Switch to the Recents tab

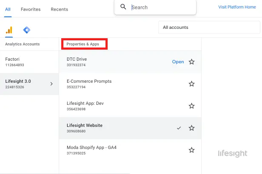[59, 9]
